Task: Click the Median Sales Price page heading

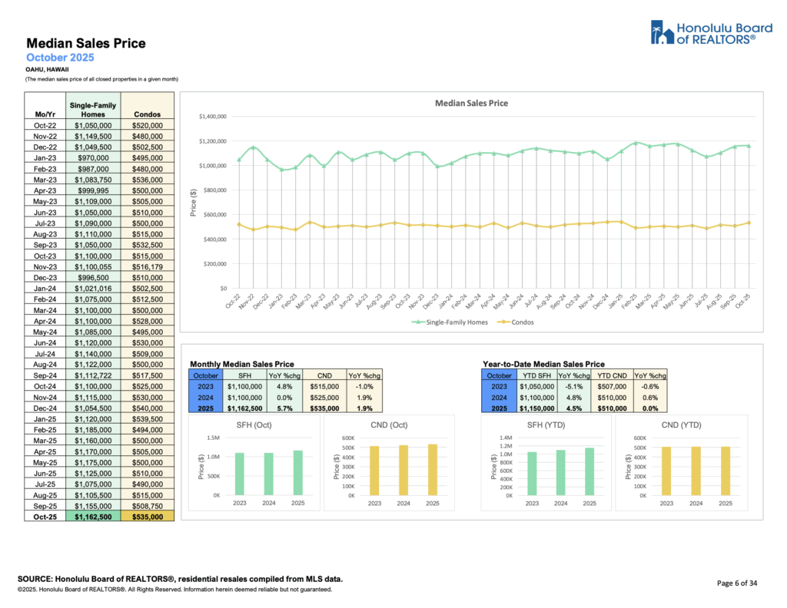Action: (x=85, y=44)
